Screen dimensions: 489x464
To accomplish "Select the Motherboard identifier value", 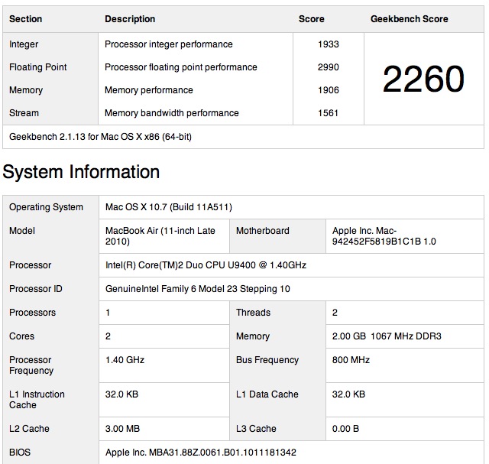I will [384, 236].
